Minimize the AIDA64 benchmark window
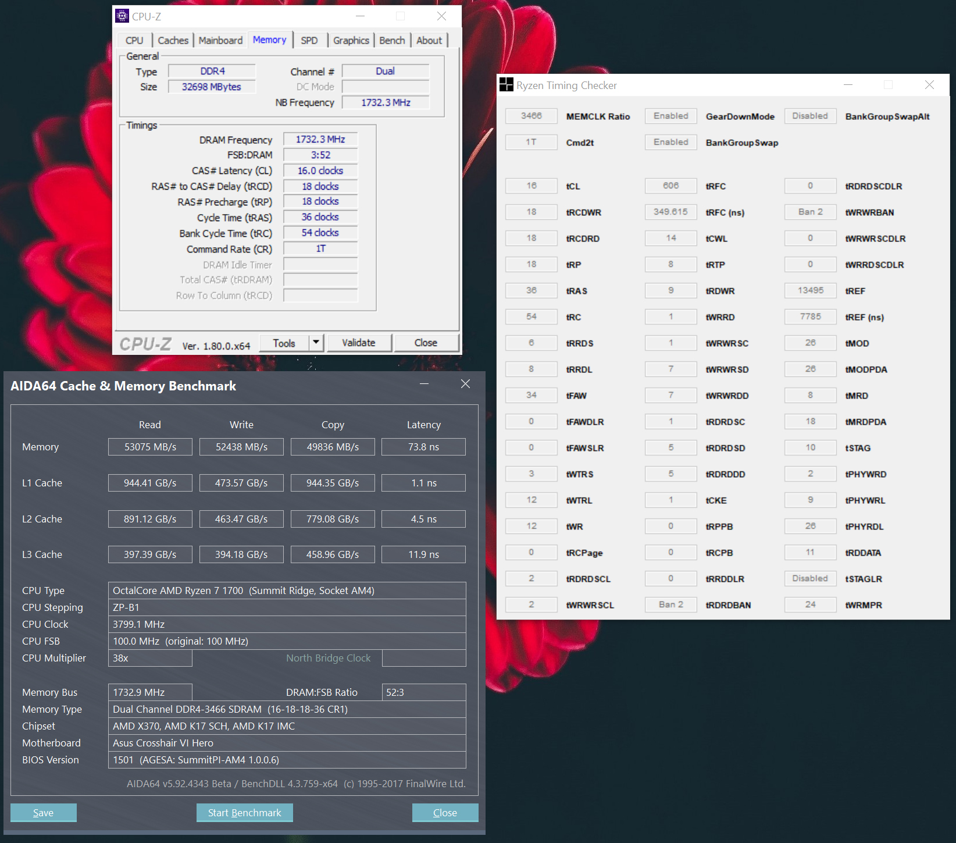Screen dimensions: 956x843 (x=425, y=384)
